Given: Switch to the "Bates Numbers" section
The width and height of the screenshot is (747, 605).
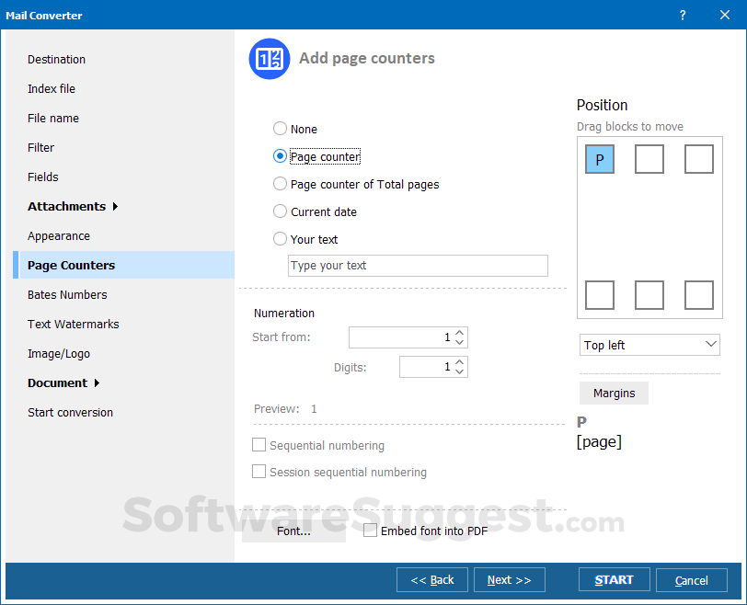Looking at the screenshot, I should click(x=68, y=294).
